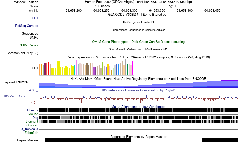Screen dimensions: 238x146
Task: Click the -4.5 PhyloP lower scale value
Action: pos(33,103)
